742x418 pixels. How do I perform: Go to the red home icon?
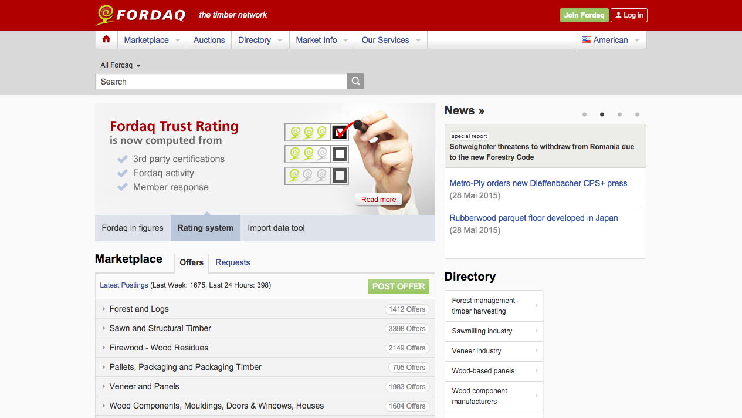(106, 39)
